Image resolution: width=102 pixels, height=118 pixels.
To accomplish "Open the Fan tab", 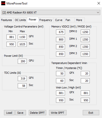I will 68,20.
